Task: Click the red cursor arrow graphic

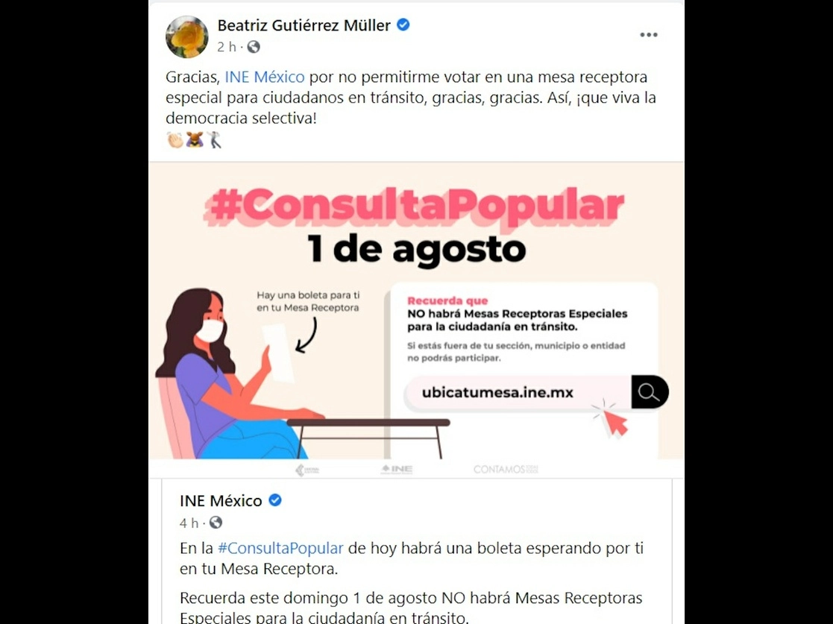Action: pyautogui.click(x=612, y=418)
